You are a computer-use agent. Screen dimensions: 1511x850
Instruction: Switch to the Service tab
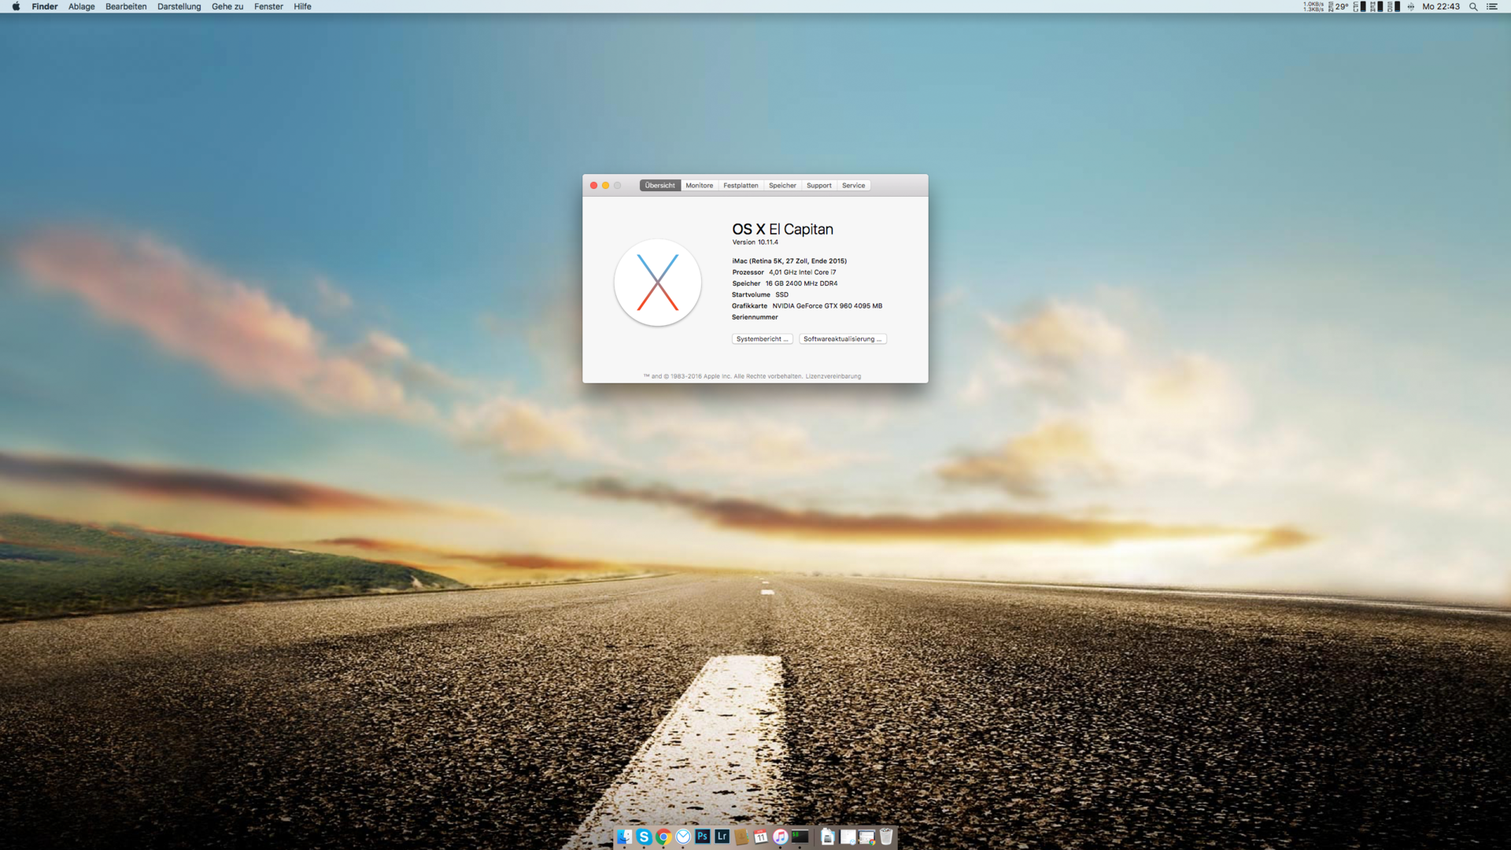tap(853, 186)
